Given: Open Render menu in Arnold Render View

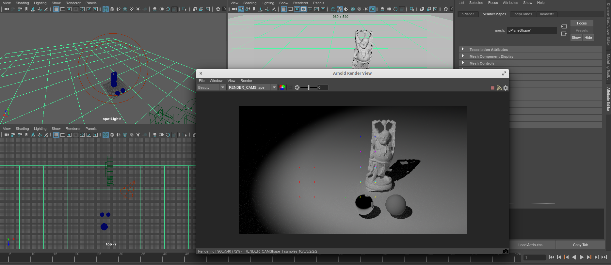Looking at the screenshot, I should click(246, 81).
